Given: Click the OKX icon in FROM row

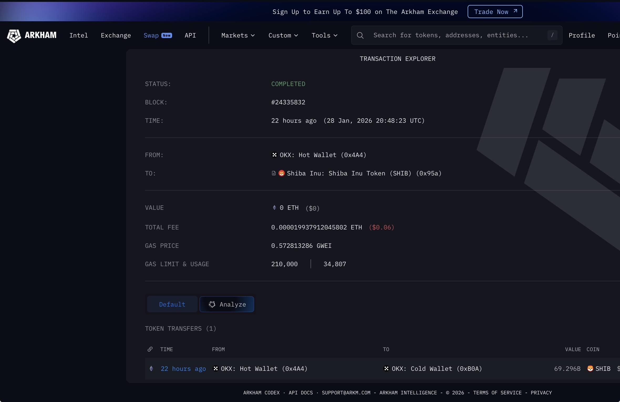Looking at the screenshot, I should 274,155.
